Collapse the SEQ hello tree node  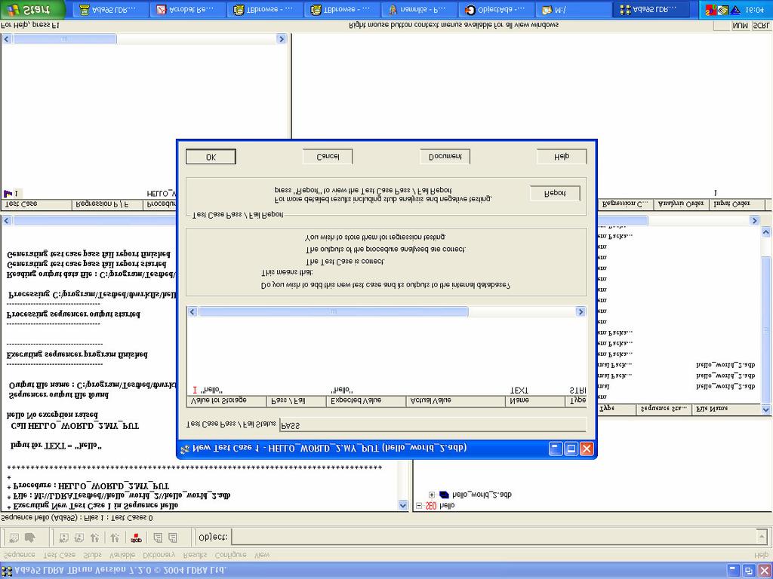(419, 506)
